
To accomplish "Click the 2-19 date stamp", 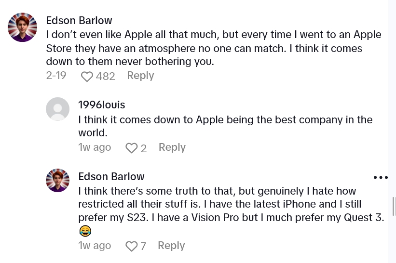I will pyautogui.click(x=56, y=76).
